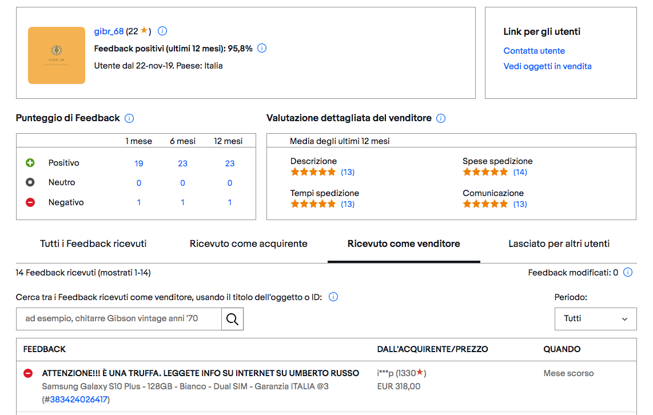Open Lasciato per altri utenti tab

(x=559, y=244)
